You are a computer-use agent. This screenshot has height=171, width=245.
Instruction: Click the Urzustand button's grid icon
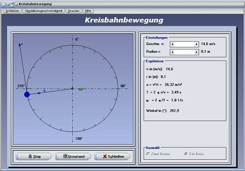pyautogui.click(x=65, y=156)
